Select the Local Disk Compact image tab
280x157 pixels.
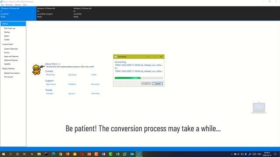tap(54, 14)
